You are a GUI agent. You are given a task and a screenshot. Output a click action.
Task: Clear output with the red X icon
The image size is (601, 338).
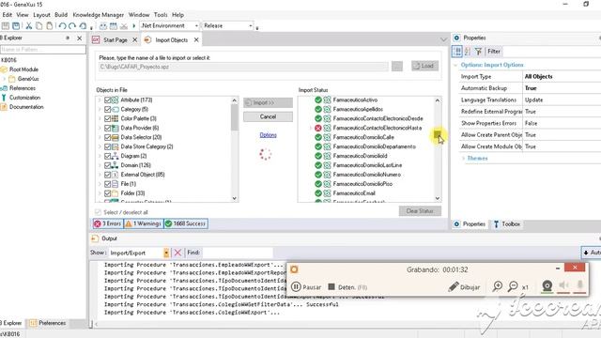click(x=177, y=253)
